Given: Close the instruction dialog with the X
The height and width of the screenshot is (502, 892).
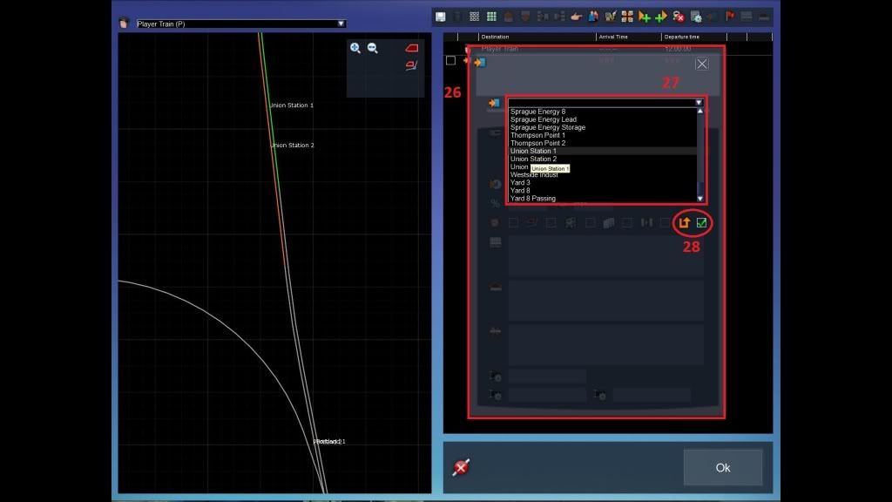Looking at the screenshot, I should click(701, 64).
